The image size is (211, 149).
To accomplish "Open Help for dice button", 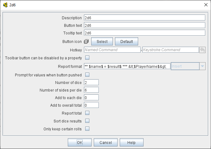I will [x=131, y=142].
